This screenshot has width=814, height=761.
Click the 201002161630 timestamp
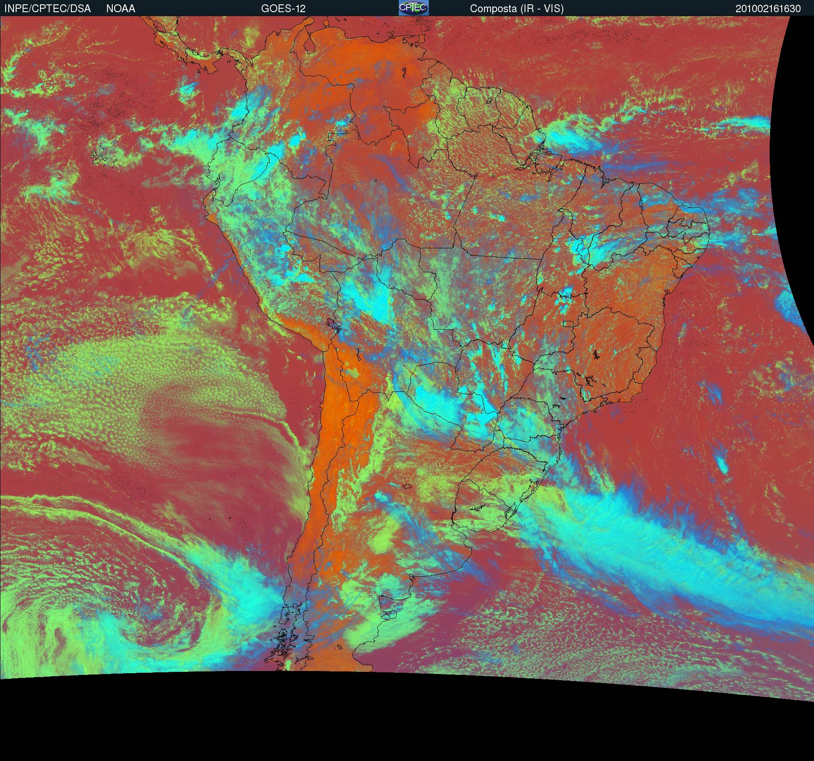(768, 9)
